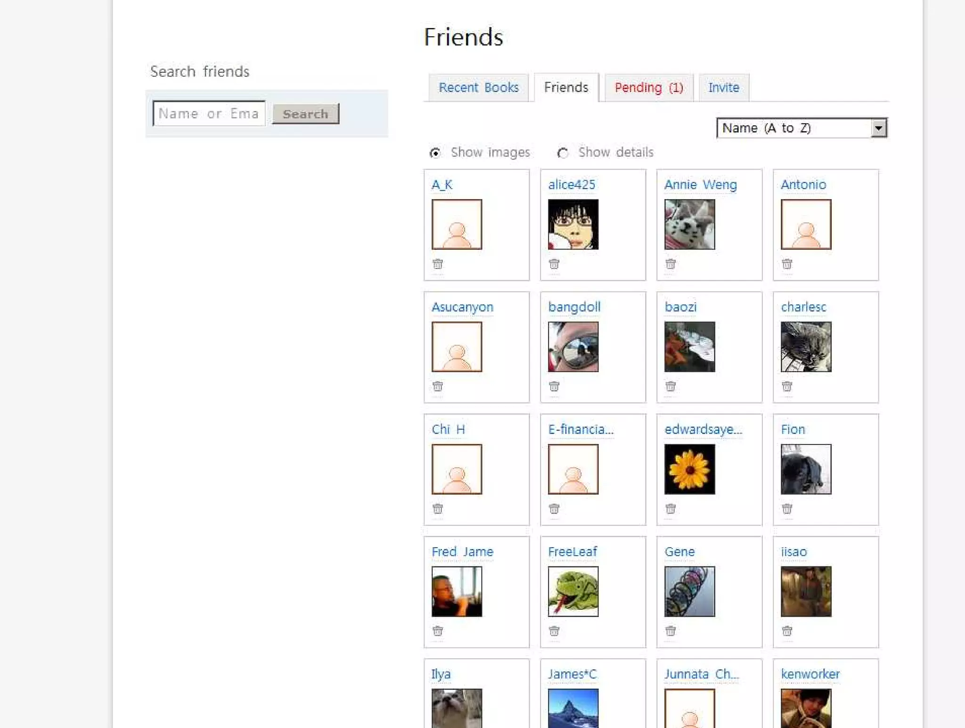Screen dimensions: 965x728
Task: Remove E-financia... with trash icon
Action: tap(554, 509)
